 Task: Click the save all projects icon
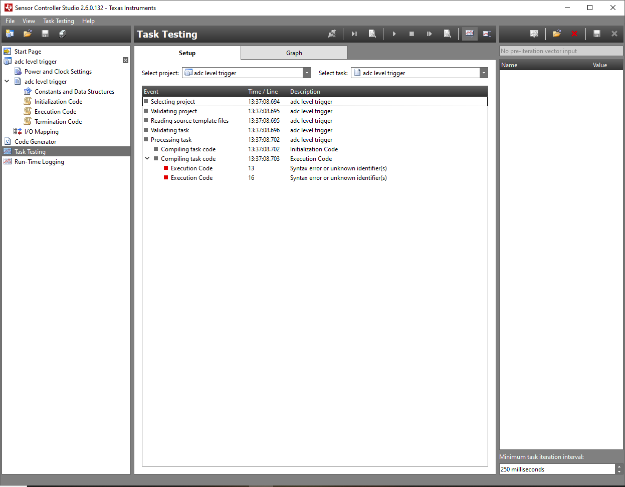pyautogui.click(x=63, y=34)
